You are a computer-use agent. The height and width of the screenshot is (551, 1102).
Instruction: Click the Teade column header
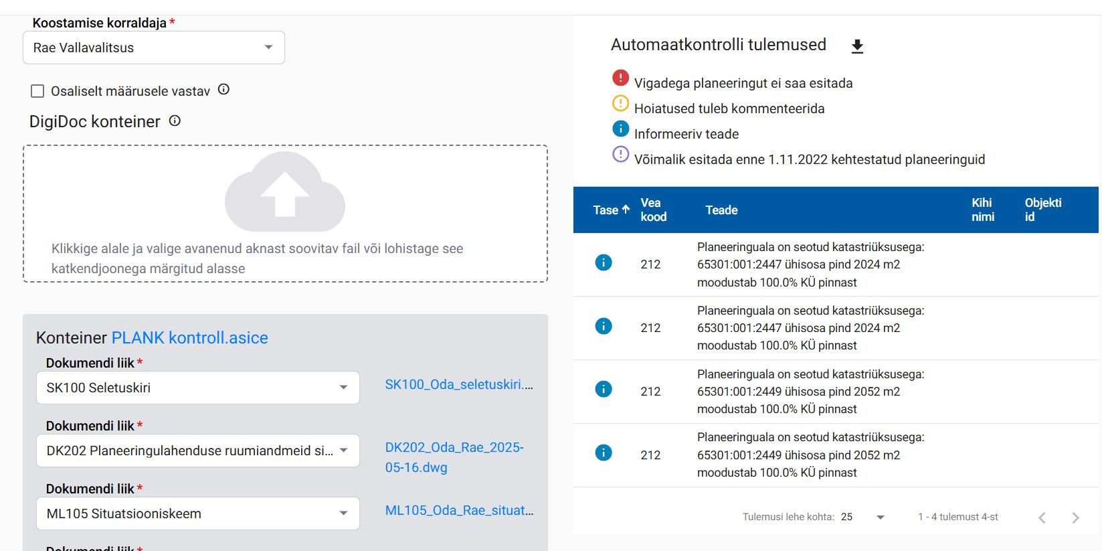coord(721,210)
